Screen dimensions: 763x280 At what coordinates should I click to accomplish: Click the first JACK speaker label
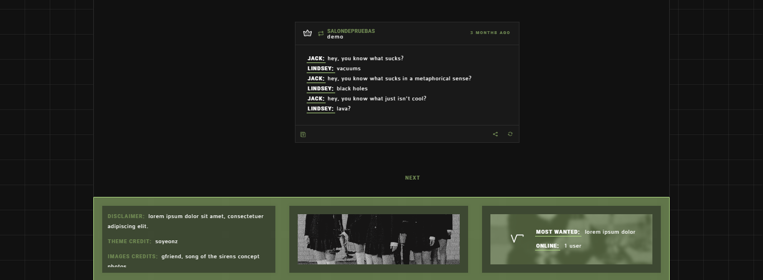coord(316,59)
